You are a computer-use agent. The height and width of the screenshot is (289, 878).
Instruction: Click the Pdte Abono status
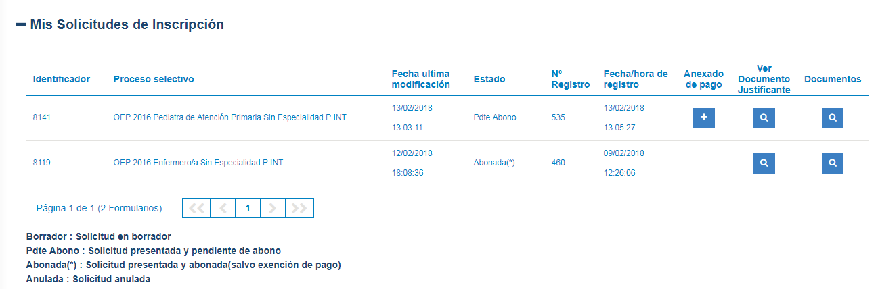pos(495,117)
